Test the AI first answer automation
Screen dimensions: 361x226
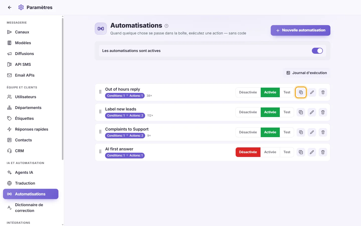click(287, 152)
